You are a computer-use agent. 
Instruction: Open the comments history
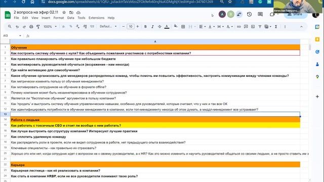(x=260, y=14)
